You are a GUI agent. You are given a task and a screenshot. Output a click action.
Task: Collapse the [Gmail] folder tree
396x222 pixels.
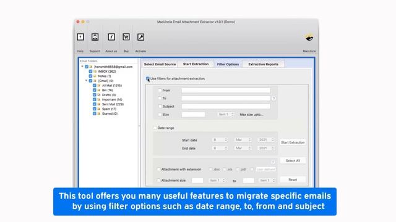click(87, 81)
